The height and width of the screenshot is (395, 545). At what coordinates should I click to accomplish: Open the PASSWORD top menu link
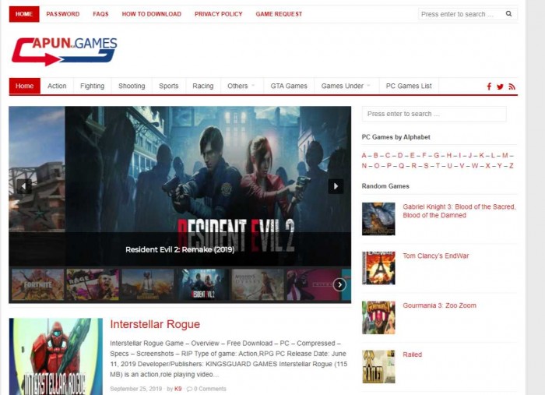63,14
